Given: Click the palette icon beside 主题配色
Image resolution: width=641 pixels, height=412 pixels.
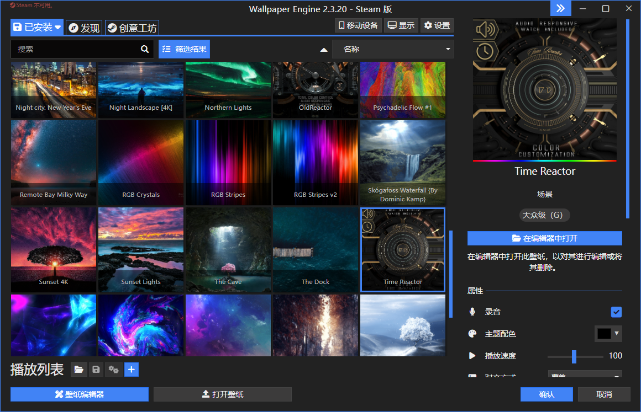Looking at the screenshot, I should 472,334.
